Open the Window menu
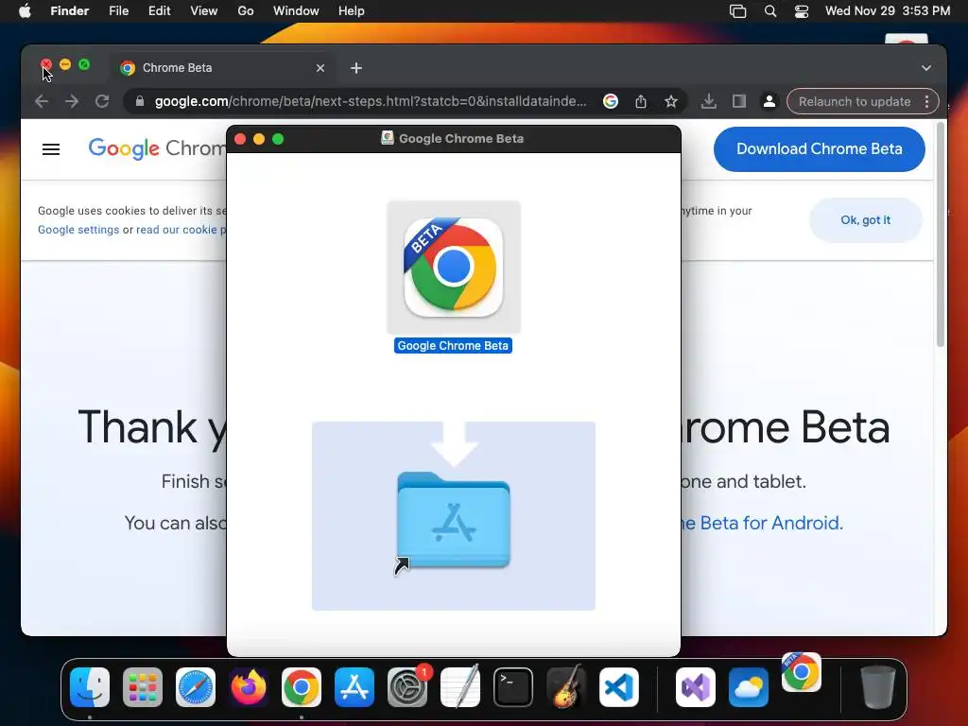Image resolution: width=968 pixels, height=726 pixels. (x=296, y=11)
